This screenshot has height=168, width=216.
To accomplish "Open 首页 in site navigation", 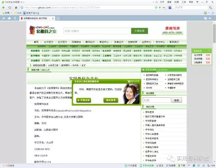I will pos(36,42).
